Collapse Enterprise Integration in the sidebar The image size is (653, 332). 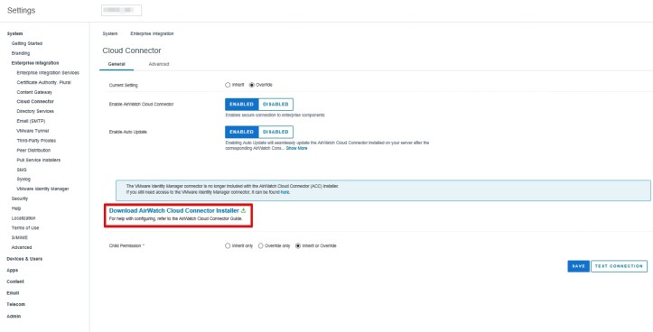pos(35,63)
